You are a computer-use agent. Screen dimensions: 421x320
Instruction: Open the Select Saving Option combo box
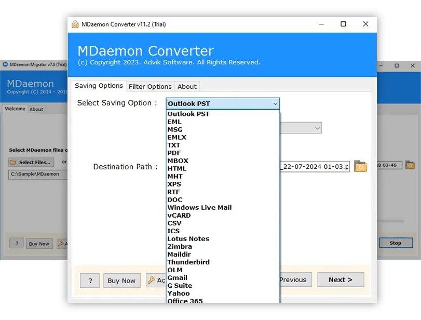pyautogui.click(x=223, y=103)
